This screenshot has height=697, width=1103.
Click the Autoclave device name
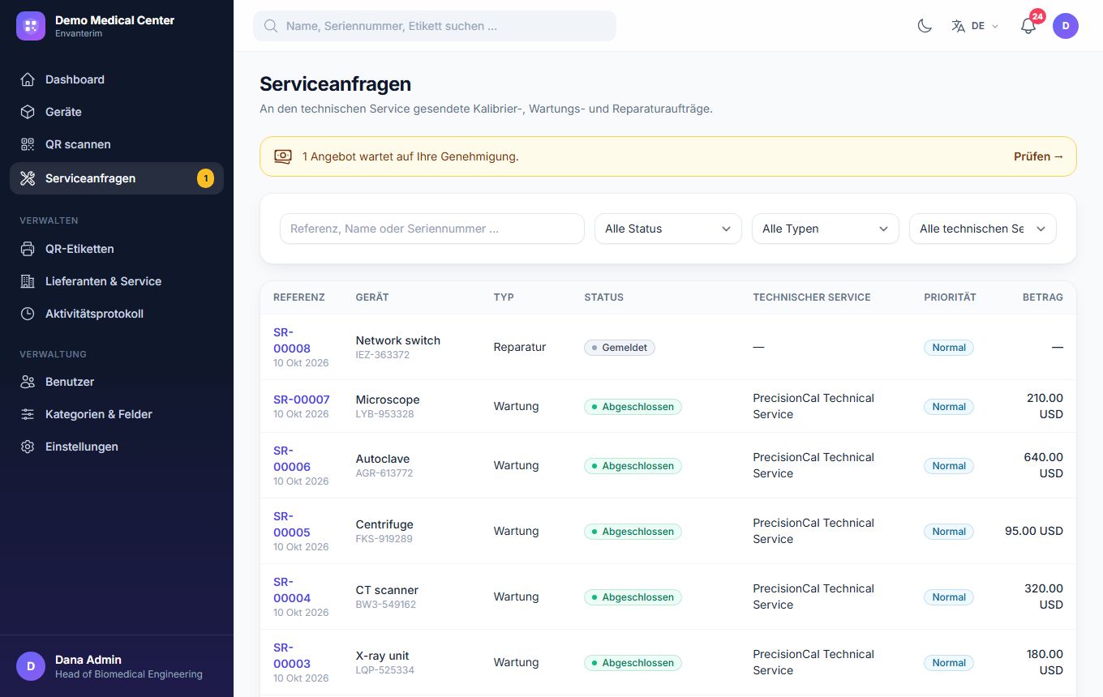tap(383, 459)
